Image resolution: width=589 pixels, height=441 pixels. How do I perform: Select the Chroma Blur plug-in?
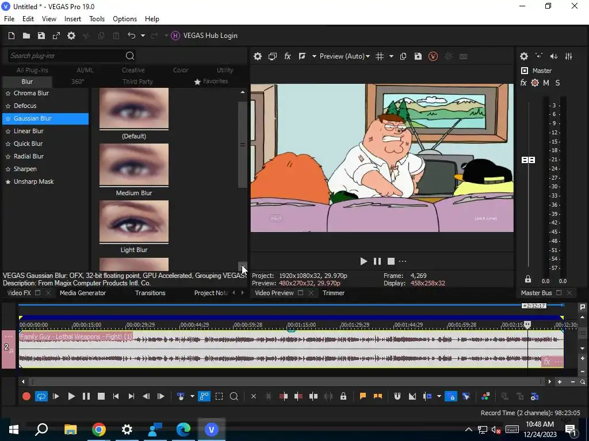pyautogui.click(x=31, y=93)
